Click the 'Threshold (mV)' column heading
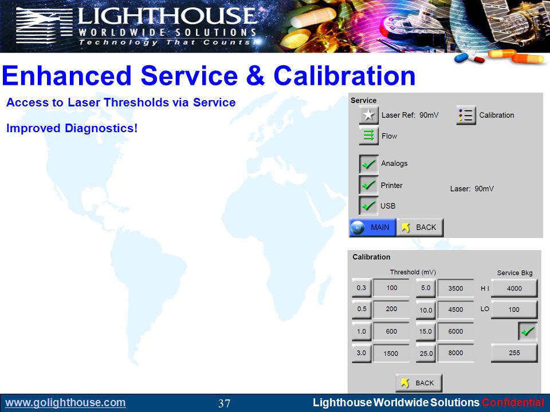The image size is (550, 412). coord(412,272)
